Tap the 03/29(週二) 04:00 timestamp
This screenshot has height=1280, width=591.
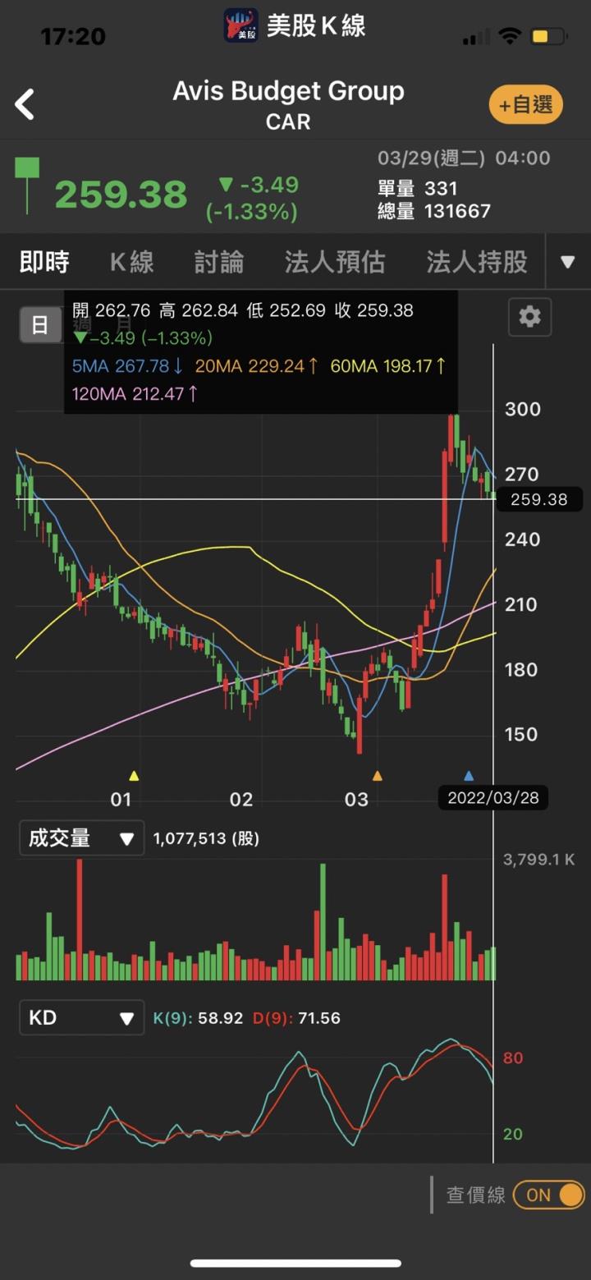tap(464, 158)
